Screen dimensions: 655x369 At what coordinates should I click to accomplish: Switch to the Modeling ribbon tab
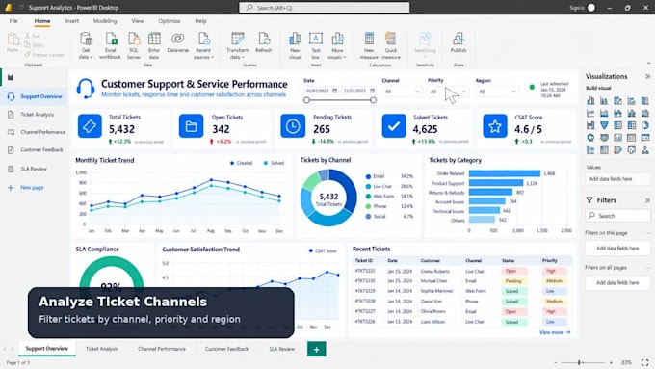(x=105, y=21)
